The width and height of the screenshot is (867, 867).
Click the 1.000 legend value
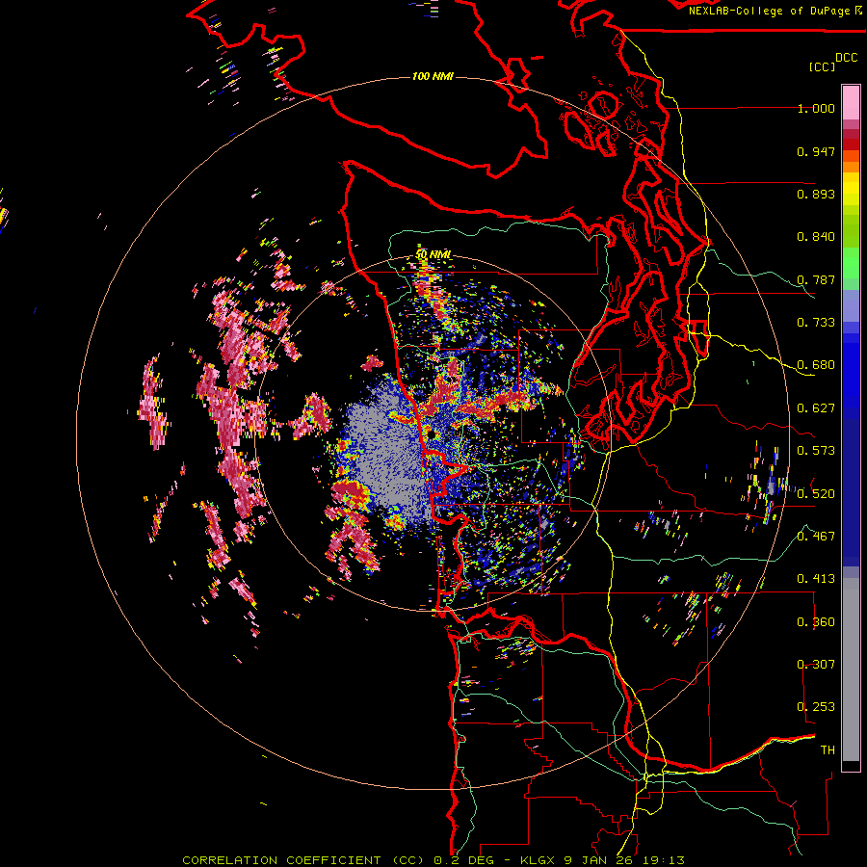pos(816,108)
